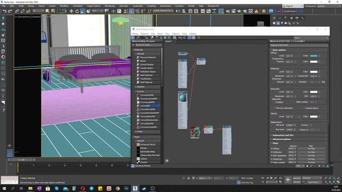Viewport: 342px width, 192px height.
Task: Open the Rendering menu in main menu bar
Action: 110,6
